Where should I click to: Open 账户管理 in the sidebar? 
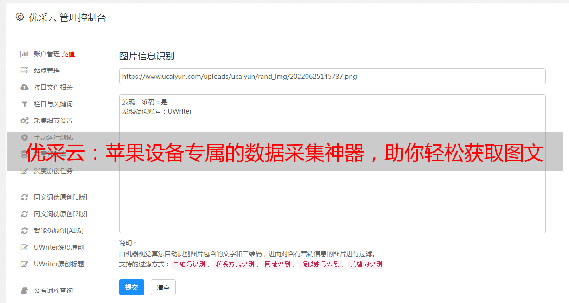point(47,54)
